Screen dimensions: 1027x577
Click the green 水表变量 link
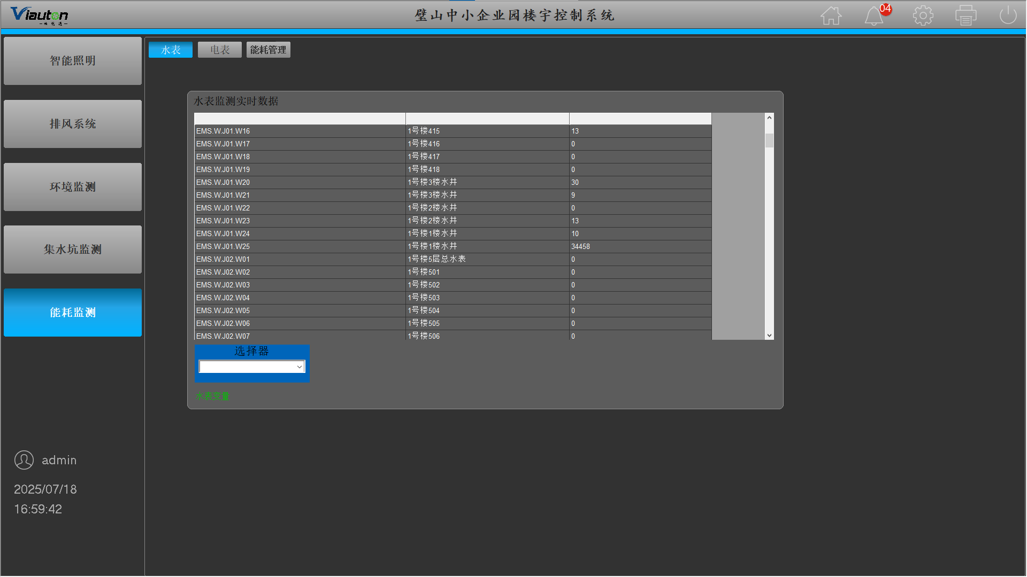click(x=212, y=396)
